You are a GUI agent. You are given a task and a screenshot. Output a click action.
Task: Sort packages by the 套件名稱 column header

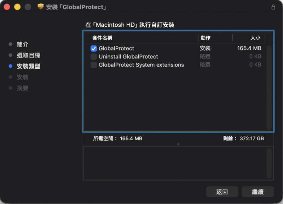[x=103, y=38]
